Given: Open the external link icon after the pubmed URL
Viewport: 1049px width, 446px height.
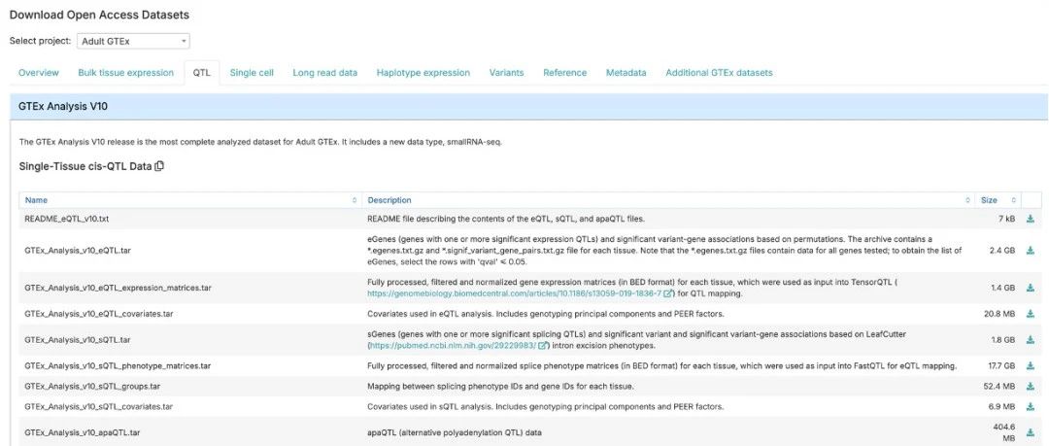Looking at the screenshot, I should [544, 346].
